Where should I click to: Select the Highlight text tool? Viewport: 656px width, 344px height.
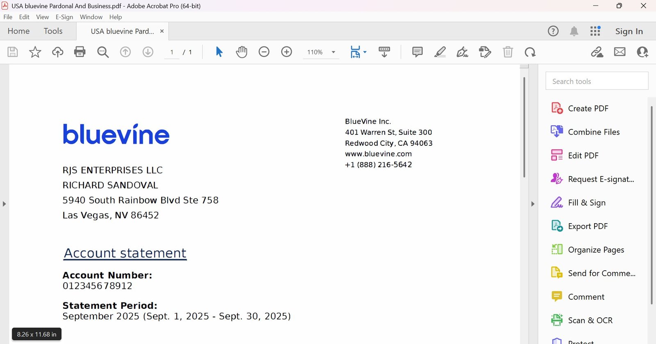point(440,52)
